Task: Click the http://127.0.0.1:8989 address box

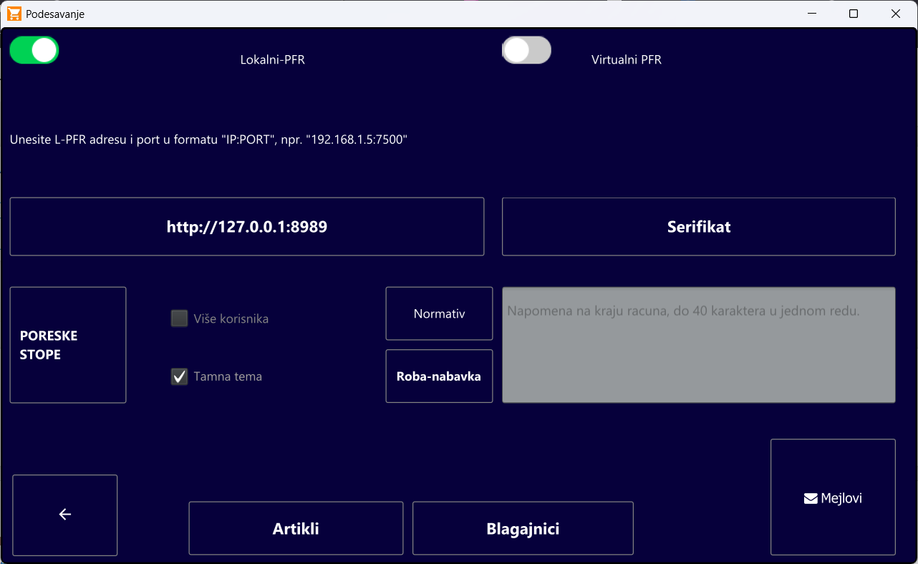Action: point(247,227)
